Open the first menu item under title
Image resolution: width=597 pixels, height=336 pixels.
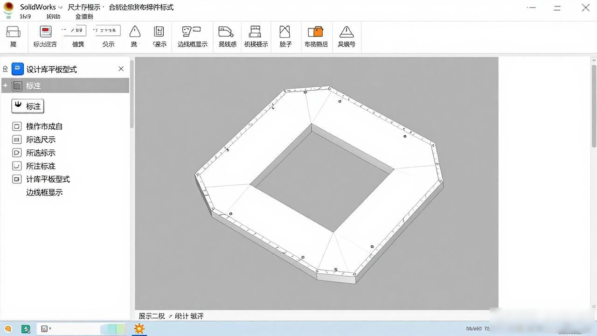[25, 16]
